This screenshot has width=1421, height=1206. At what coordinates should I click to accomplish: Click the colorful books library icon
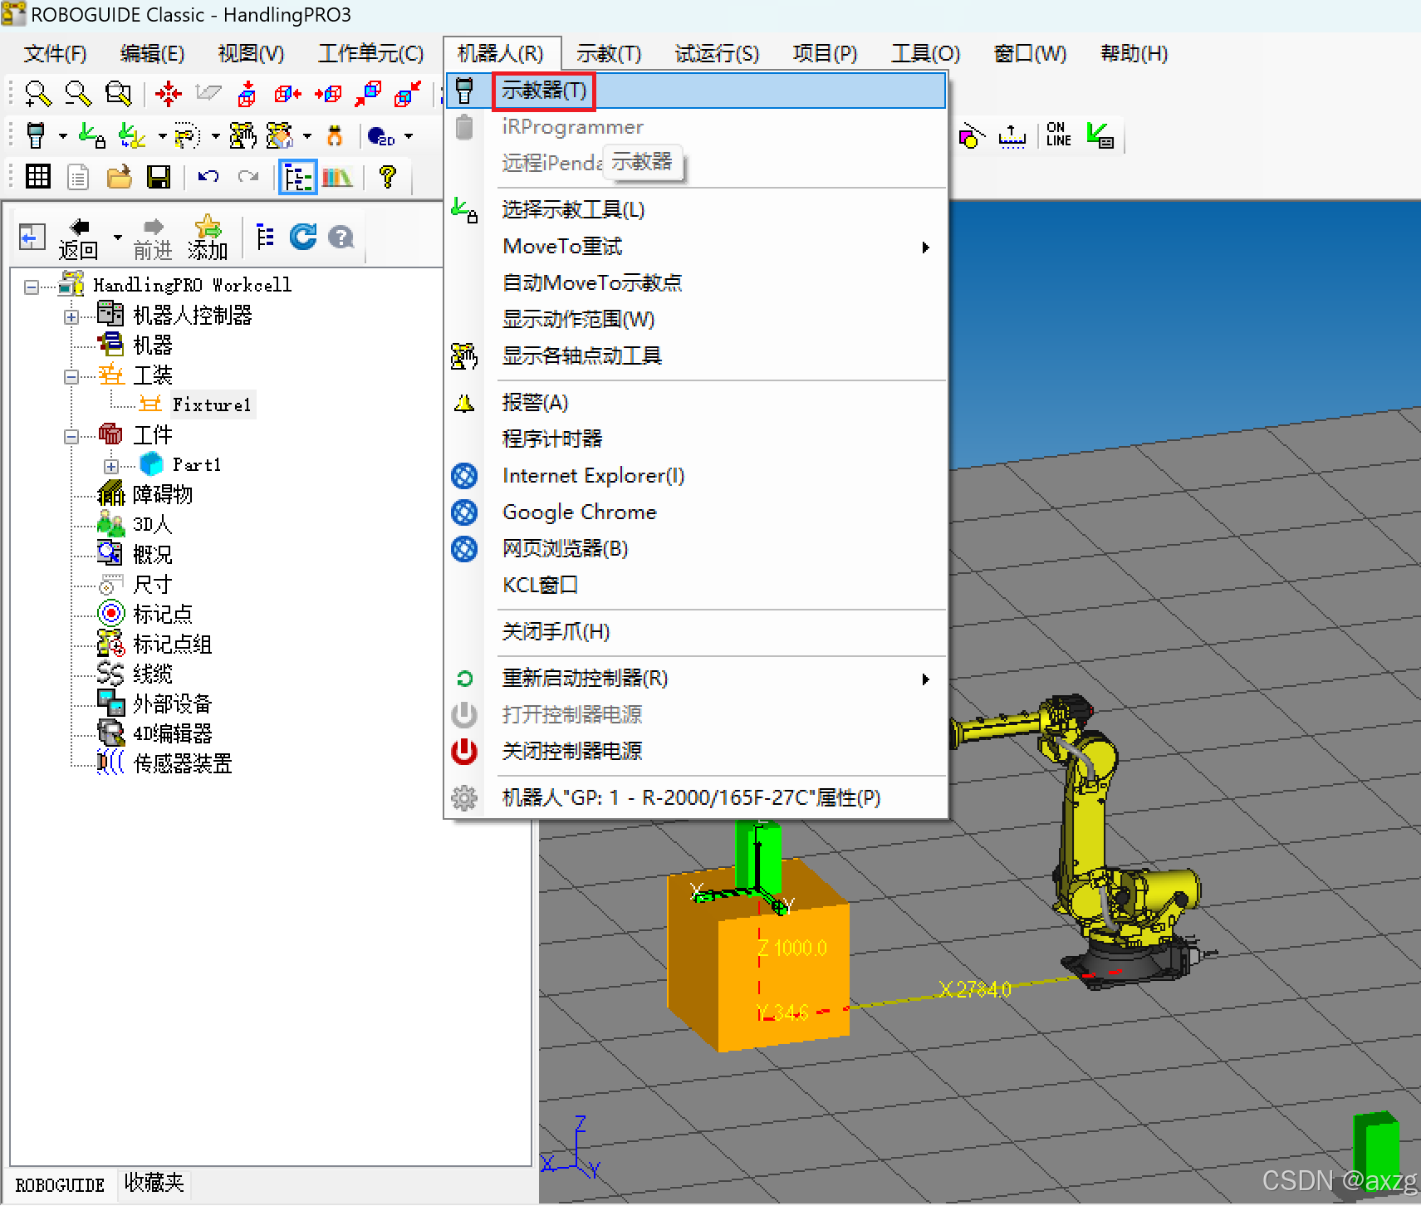337,176
